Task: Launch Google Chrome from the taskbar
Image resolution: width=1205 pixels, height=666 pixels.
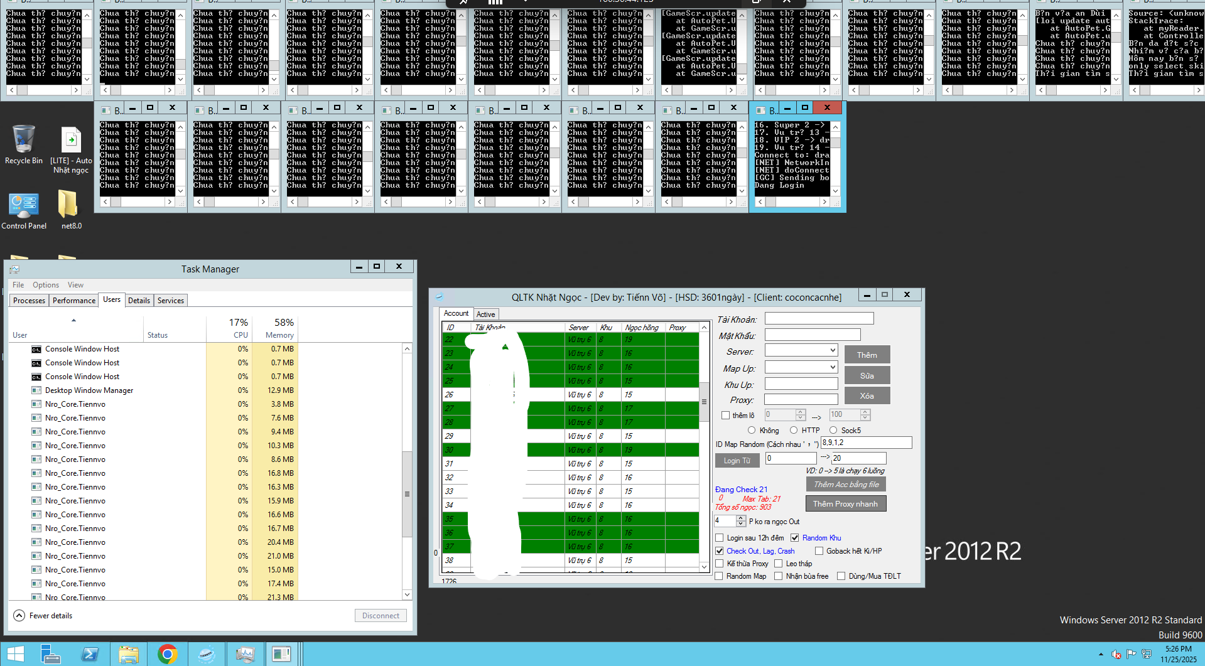Action: pyautogui.click(x=167, y=654)
